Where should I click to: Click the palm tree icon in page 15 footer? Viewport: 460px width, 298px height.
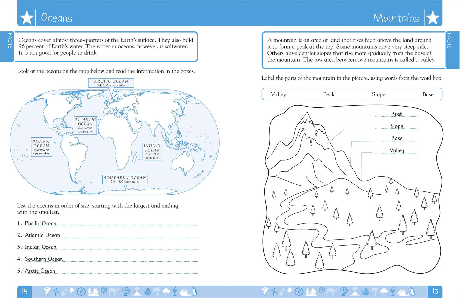[x=375, y=291]
